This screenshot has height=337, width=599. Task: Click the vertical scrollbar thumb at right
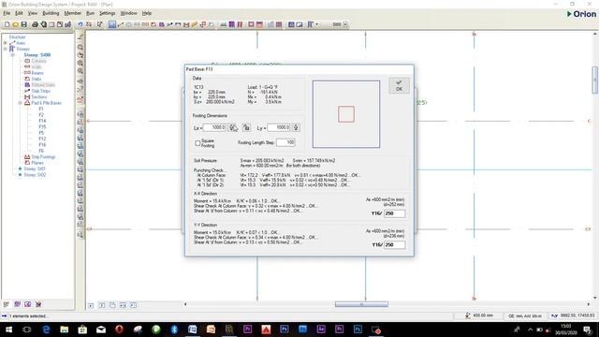(x=595, y=80)
